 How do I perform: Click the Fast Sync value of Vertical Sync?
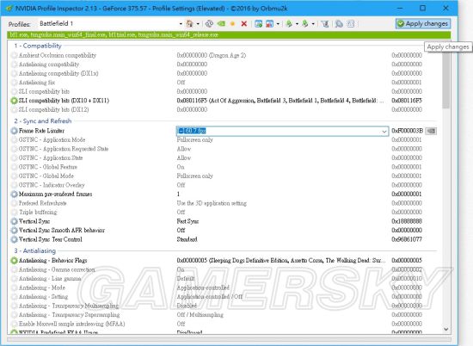point(187,221)
